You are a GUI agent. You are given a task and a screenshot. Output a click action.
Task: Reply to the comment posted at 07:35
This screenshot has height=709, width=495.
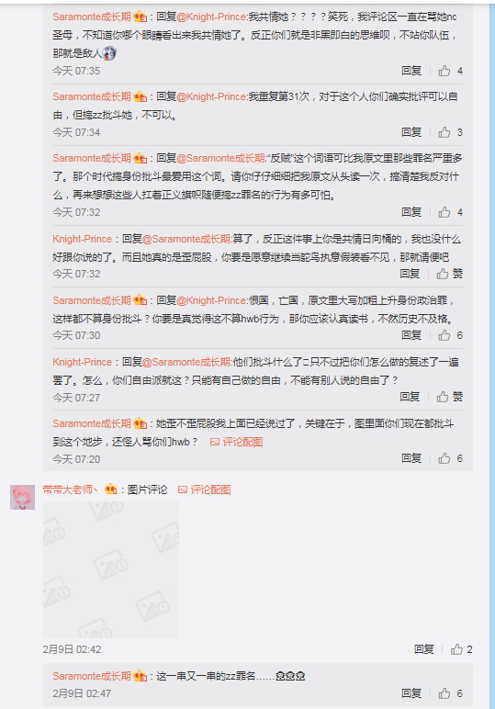click(x=411, y=71)
